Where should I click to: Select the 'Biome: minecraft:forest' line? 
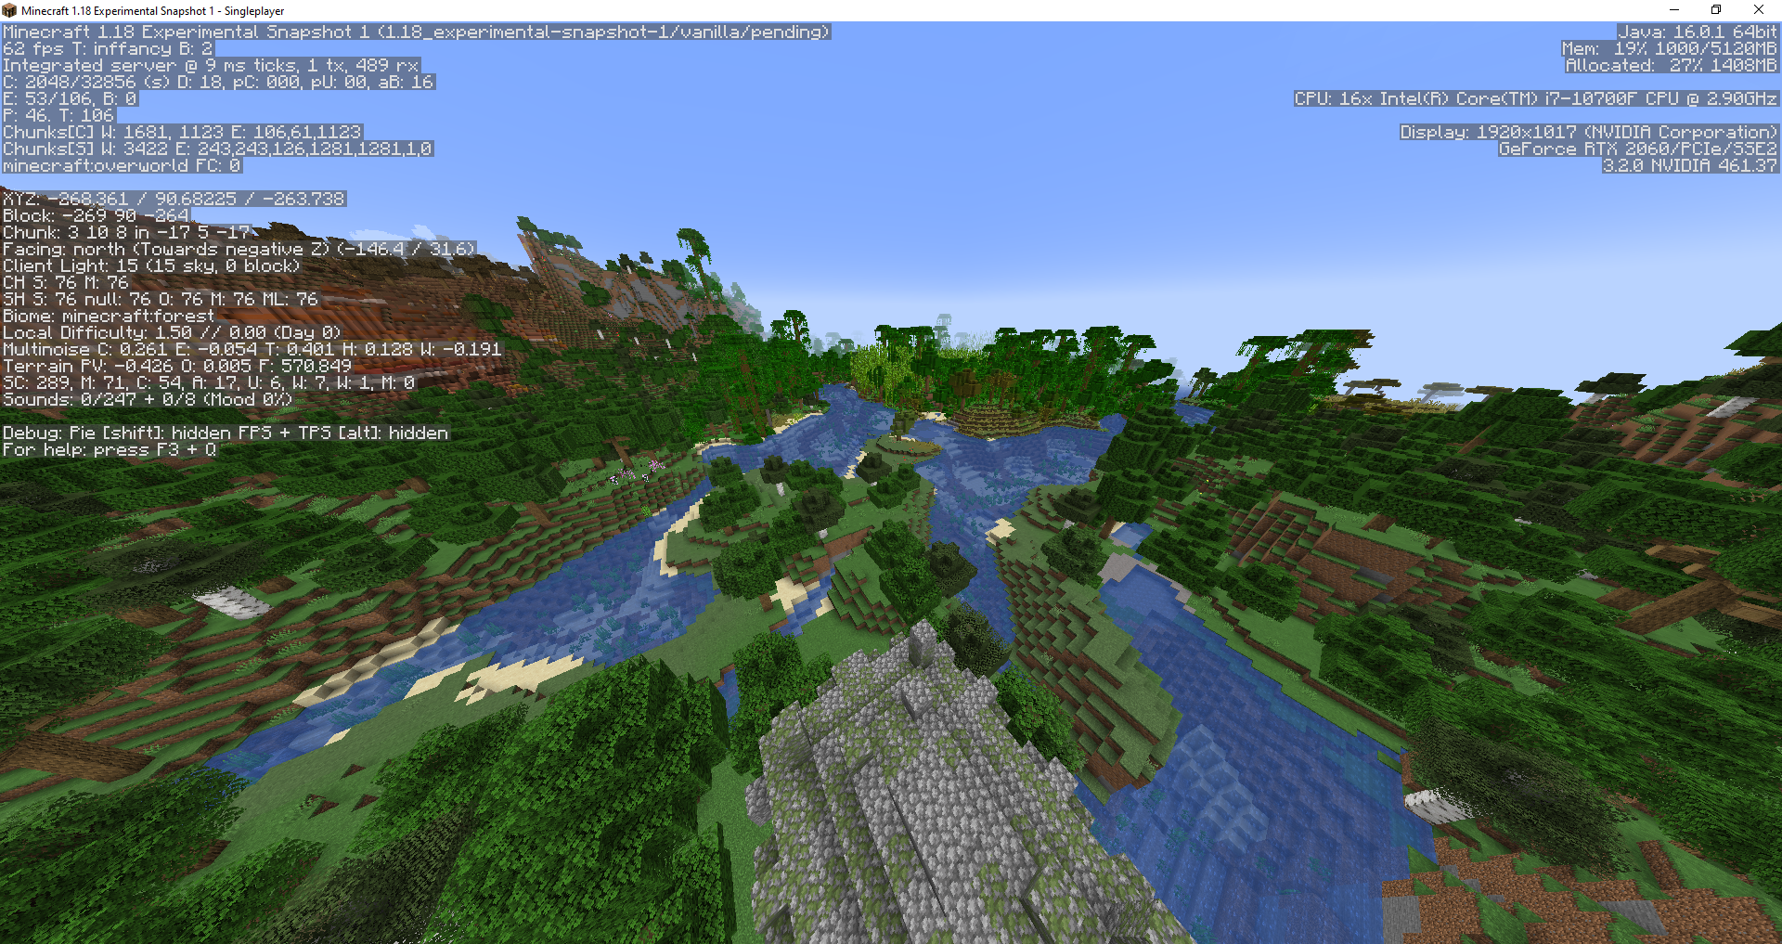tap(109, 317)
